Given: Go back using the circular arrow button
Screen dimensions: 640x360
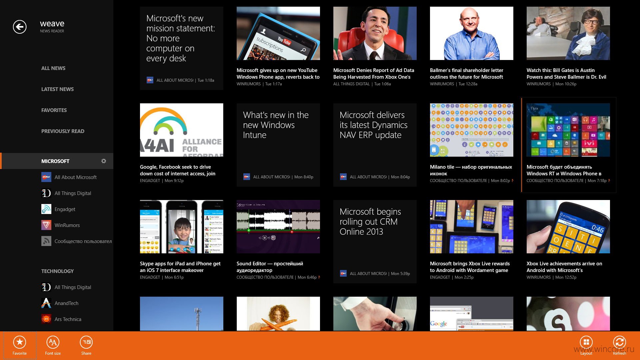Looking at the screenshot, I should tap(20, 27).
